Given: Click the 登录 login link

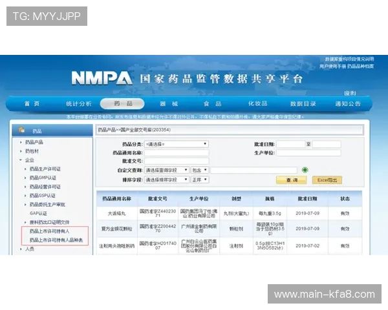Looking at the screenshot, I should (x=350, y=93).
